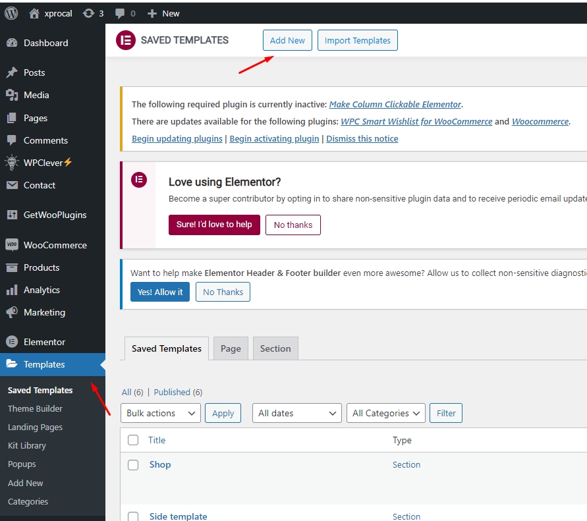The width and height of the screenshot is (587, 521).
Task: Click the Marketing megaphone icon
Action: point(12,312)
